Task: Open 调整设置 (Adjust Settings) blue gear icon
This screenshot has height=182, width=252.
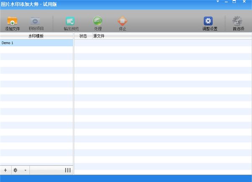Action: [x=208, y=21]
